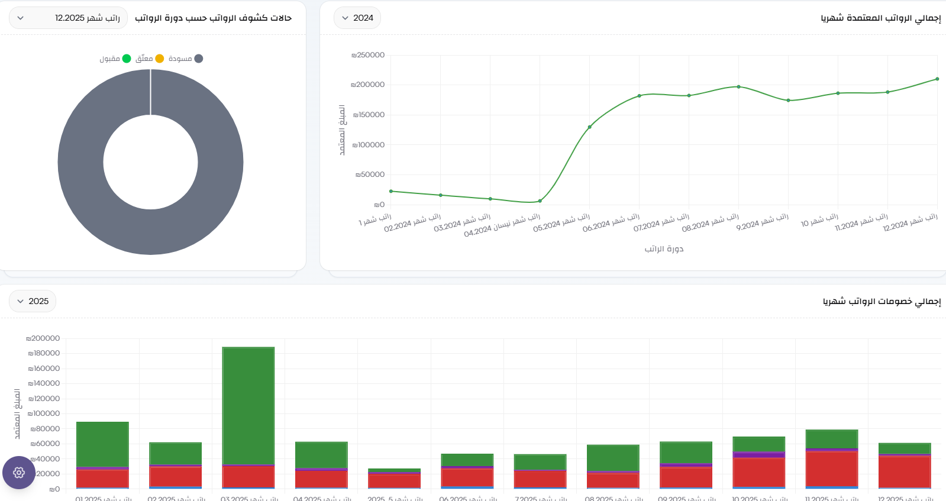Click the chevron beside the 2025 year selector
This screenshot has height=501, width=946.
(21, 302)
